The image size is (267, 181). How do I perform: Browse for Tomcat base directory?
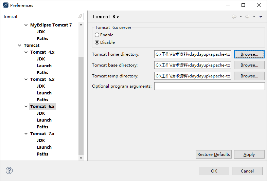click(249, 65)
